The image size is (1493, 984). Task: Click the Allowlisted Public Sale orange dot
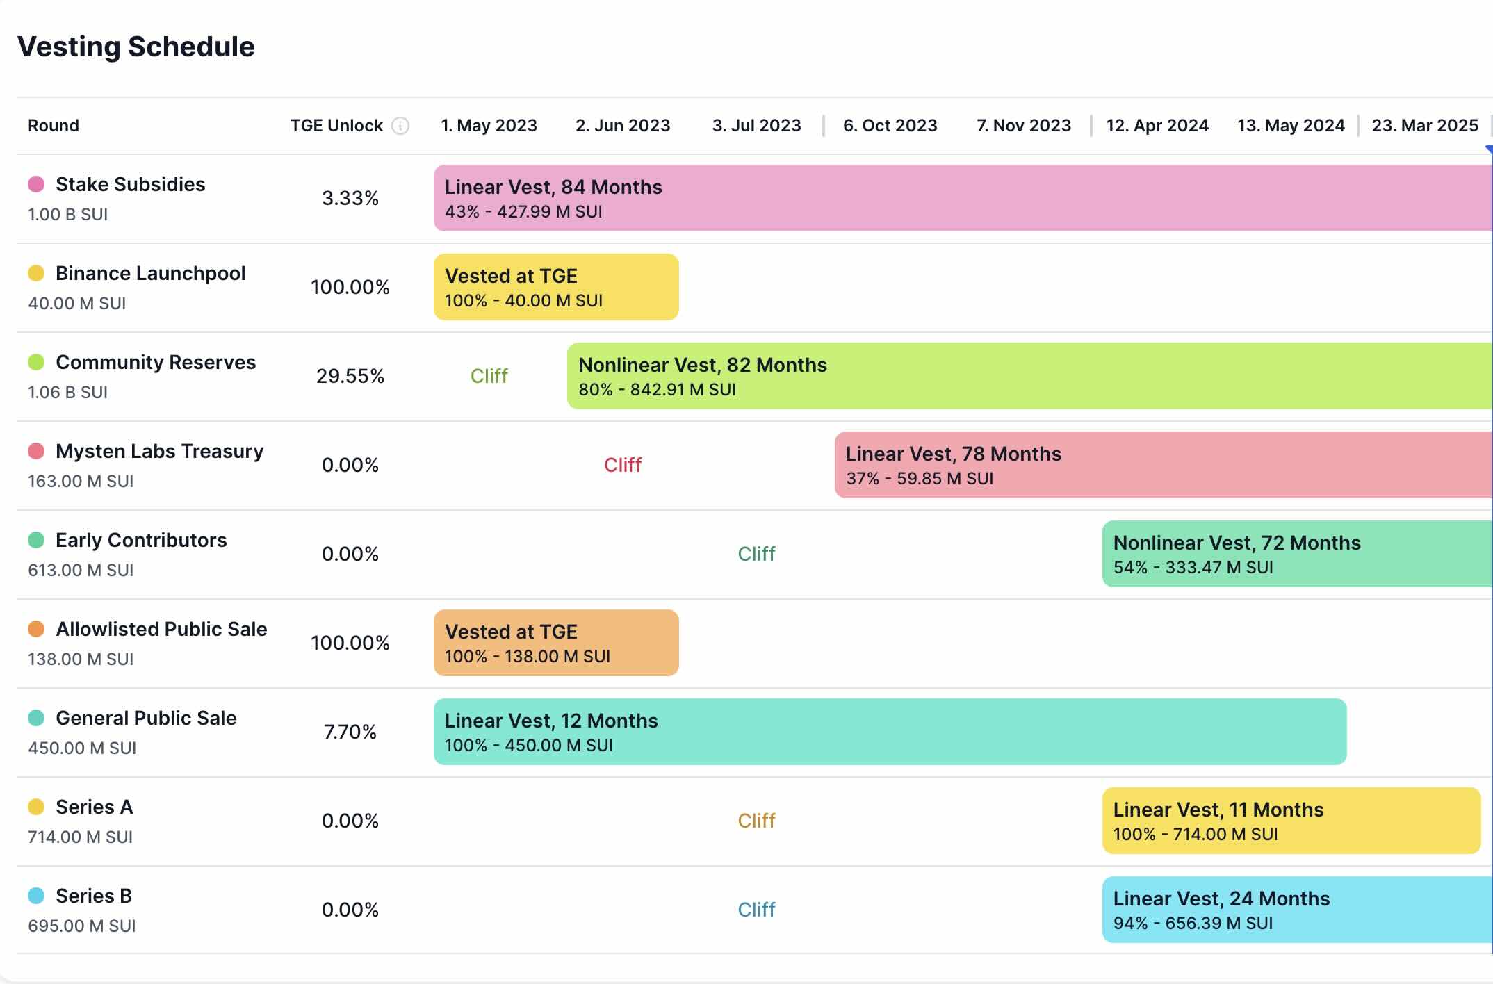point(36,629)
